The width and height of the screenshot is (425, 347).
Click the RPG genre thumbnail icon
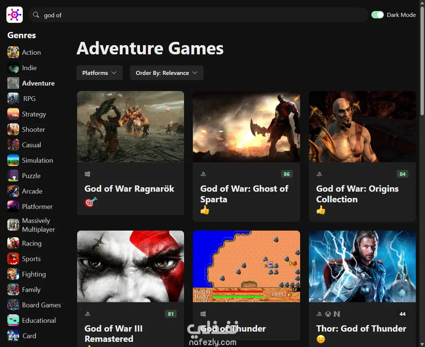pos(13,99)
